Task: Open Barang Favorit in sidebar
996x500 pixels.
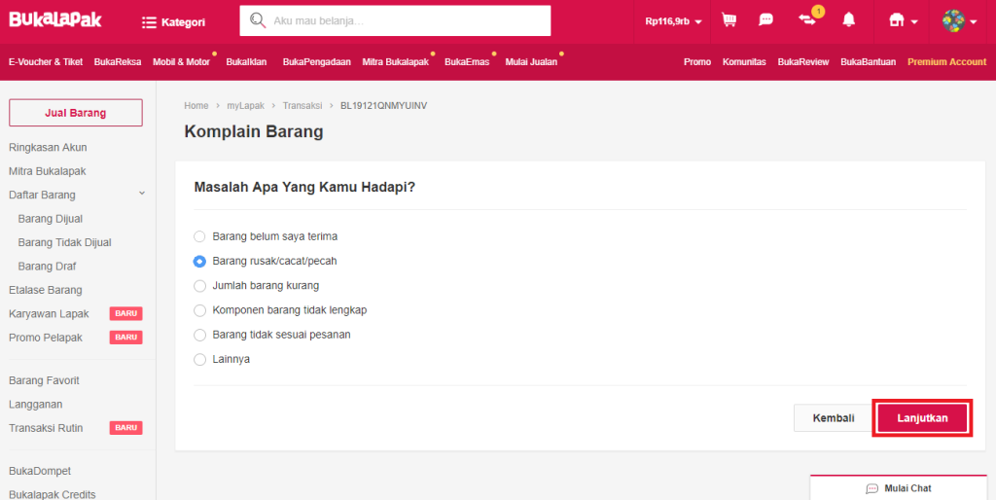Action: coord(44,380)
